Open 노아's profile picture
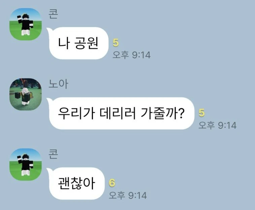255x210 pixels. tap(26, 94)
